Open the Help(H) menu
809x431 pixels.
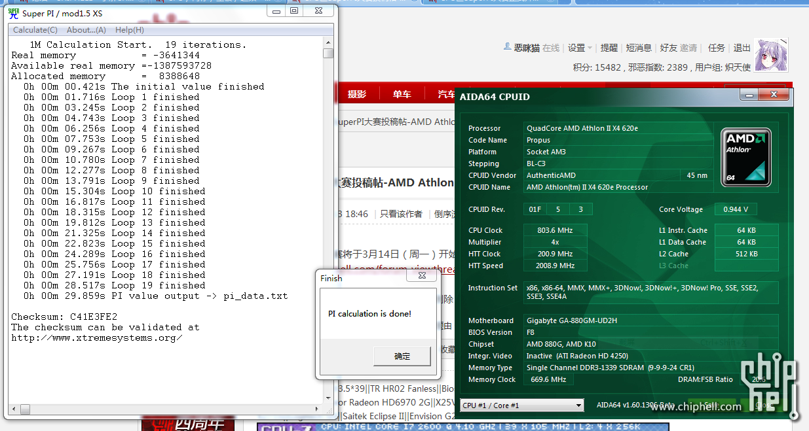coord(130,30)
